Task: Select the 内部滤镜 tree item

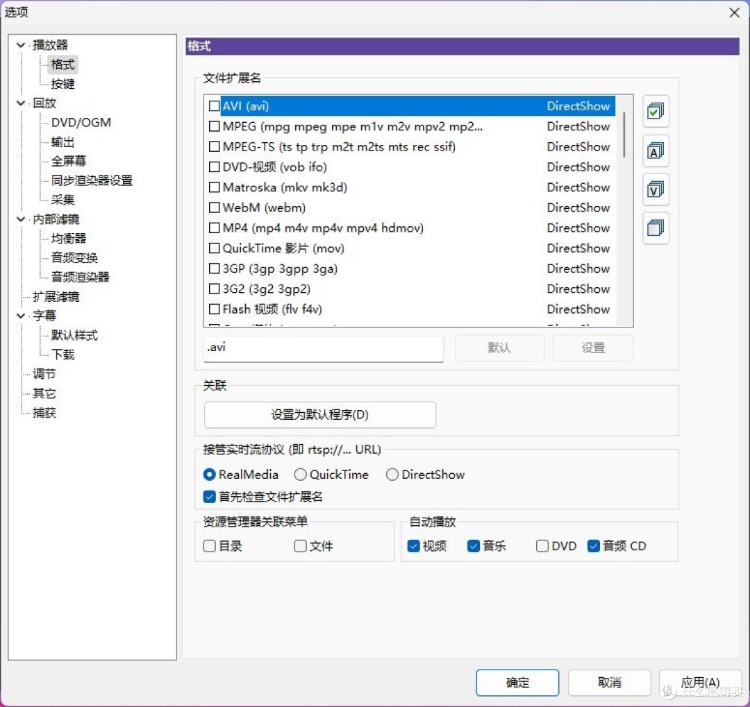Action: coord(56,219)
